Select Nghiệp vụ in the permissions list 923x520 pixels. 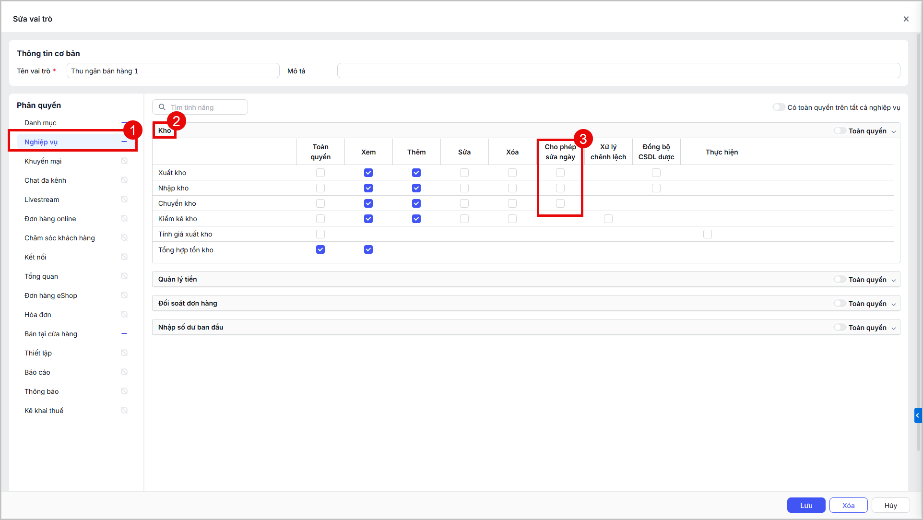[x=76, y=142]
